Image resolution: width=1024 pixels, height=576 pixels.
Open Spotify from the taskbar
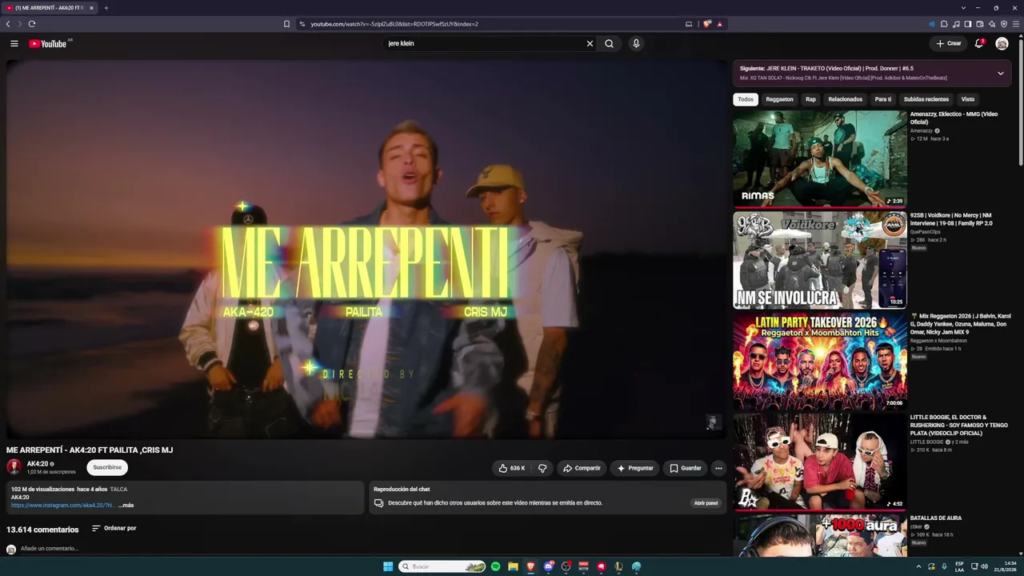495,566
